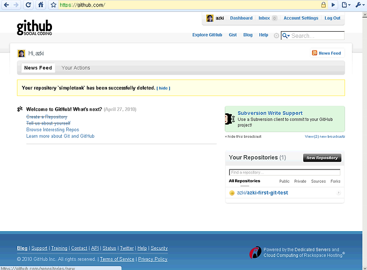Image resolution: width=367 pixels, height=270 pixels.
Task: Open the Inbox link
Action: pyautogui.click(x=264, y=18)
